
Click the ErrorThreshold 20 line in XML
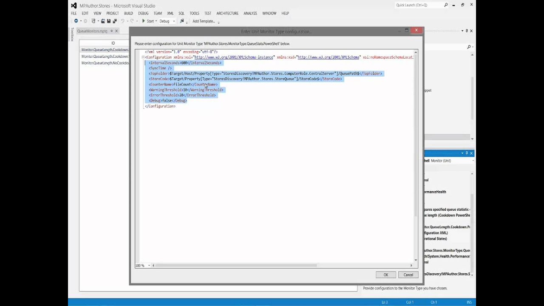[x=182, y=95]
